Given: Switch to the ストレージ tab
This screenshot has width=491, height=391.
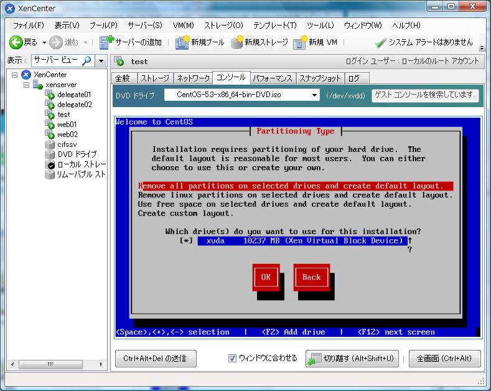Looking at the screenshot, I should pos(155,78).
